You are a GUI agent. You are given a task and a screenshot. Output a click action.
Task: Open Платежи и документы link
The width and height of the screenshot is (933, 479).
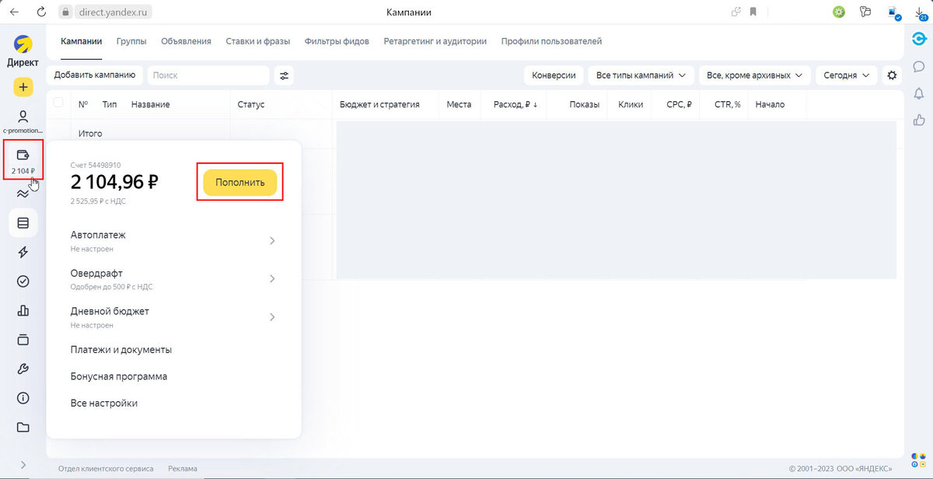point(121,350)
